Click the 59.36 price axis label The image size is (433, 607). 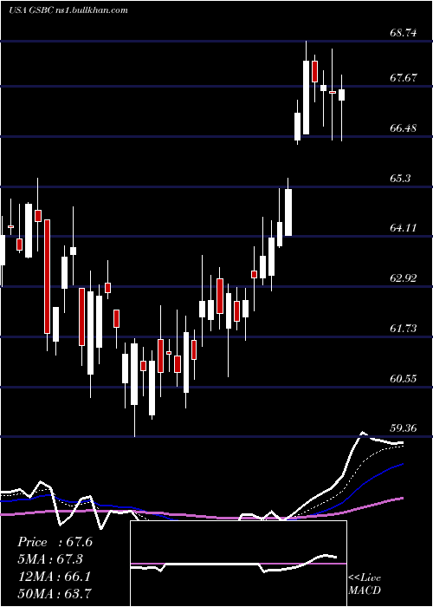(x=404, y=428)
